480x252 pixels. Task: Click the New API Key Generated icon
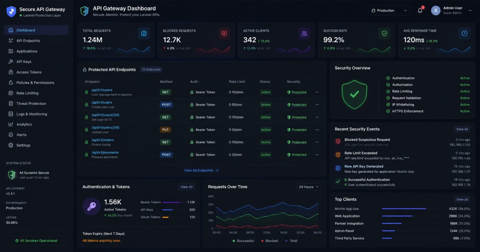click(338, 168)
